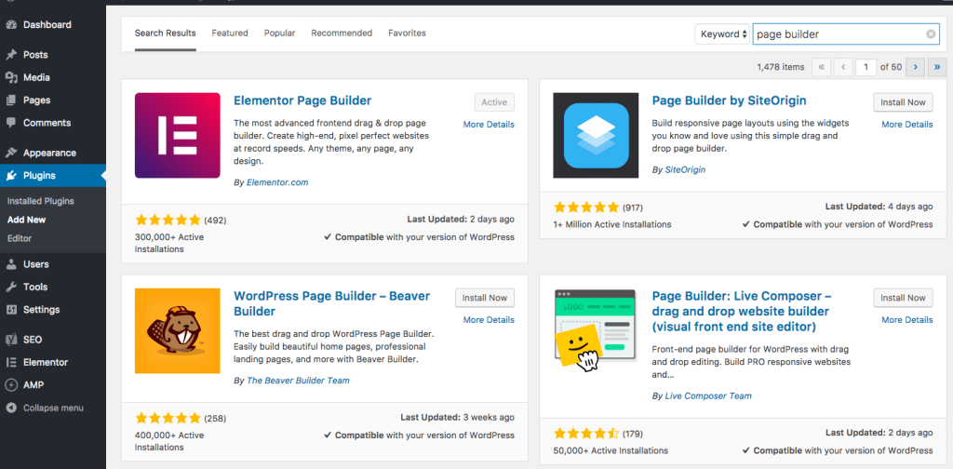
Task: Click the Collapse menu arrow icon
Action: (11, 408)
